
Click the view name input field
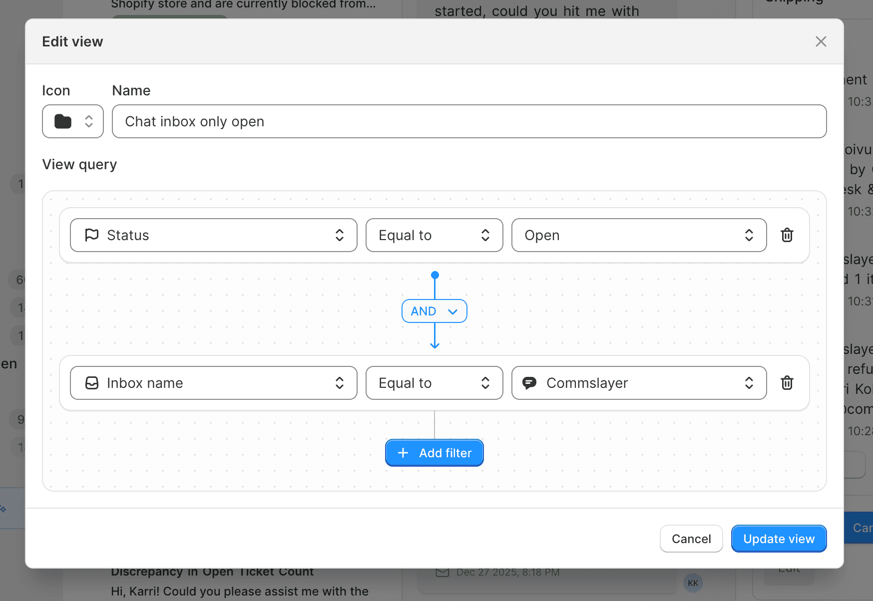tap(469, 121)
